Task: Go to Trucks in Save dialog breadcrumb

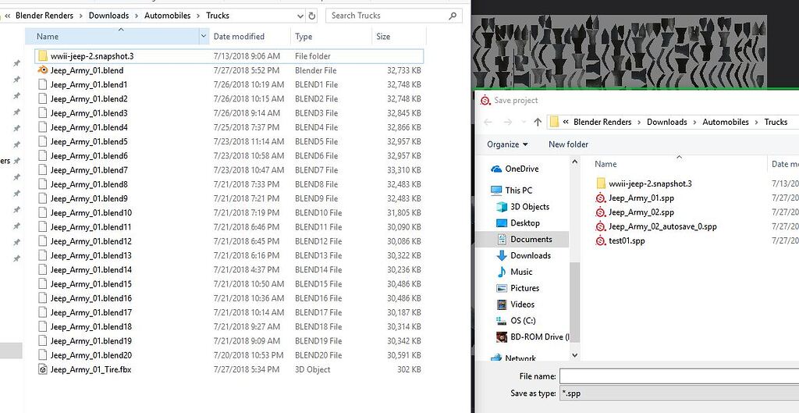Action: (x=776, y=122)
